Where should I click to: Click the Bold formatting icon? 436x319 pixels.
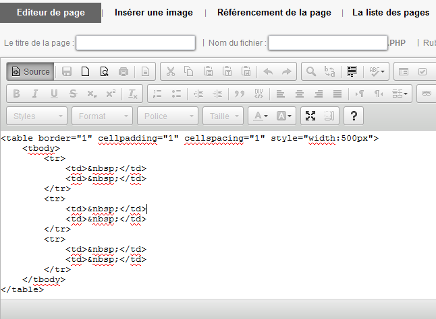(17, 94)
